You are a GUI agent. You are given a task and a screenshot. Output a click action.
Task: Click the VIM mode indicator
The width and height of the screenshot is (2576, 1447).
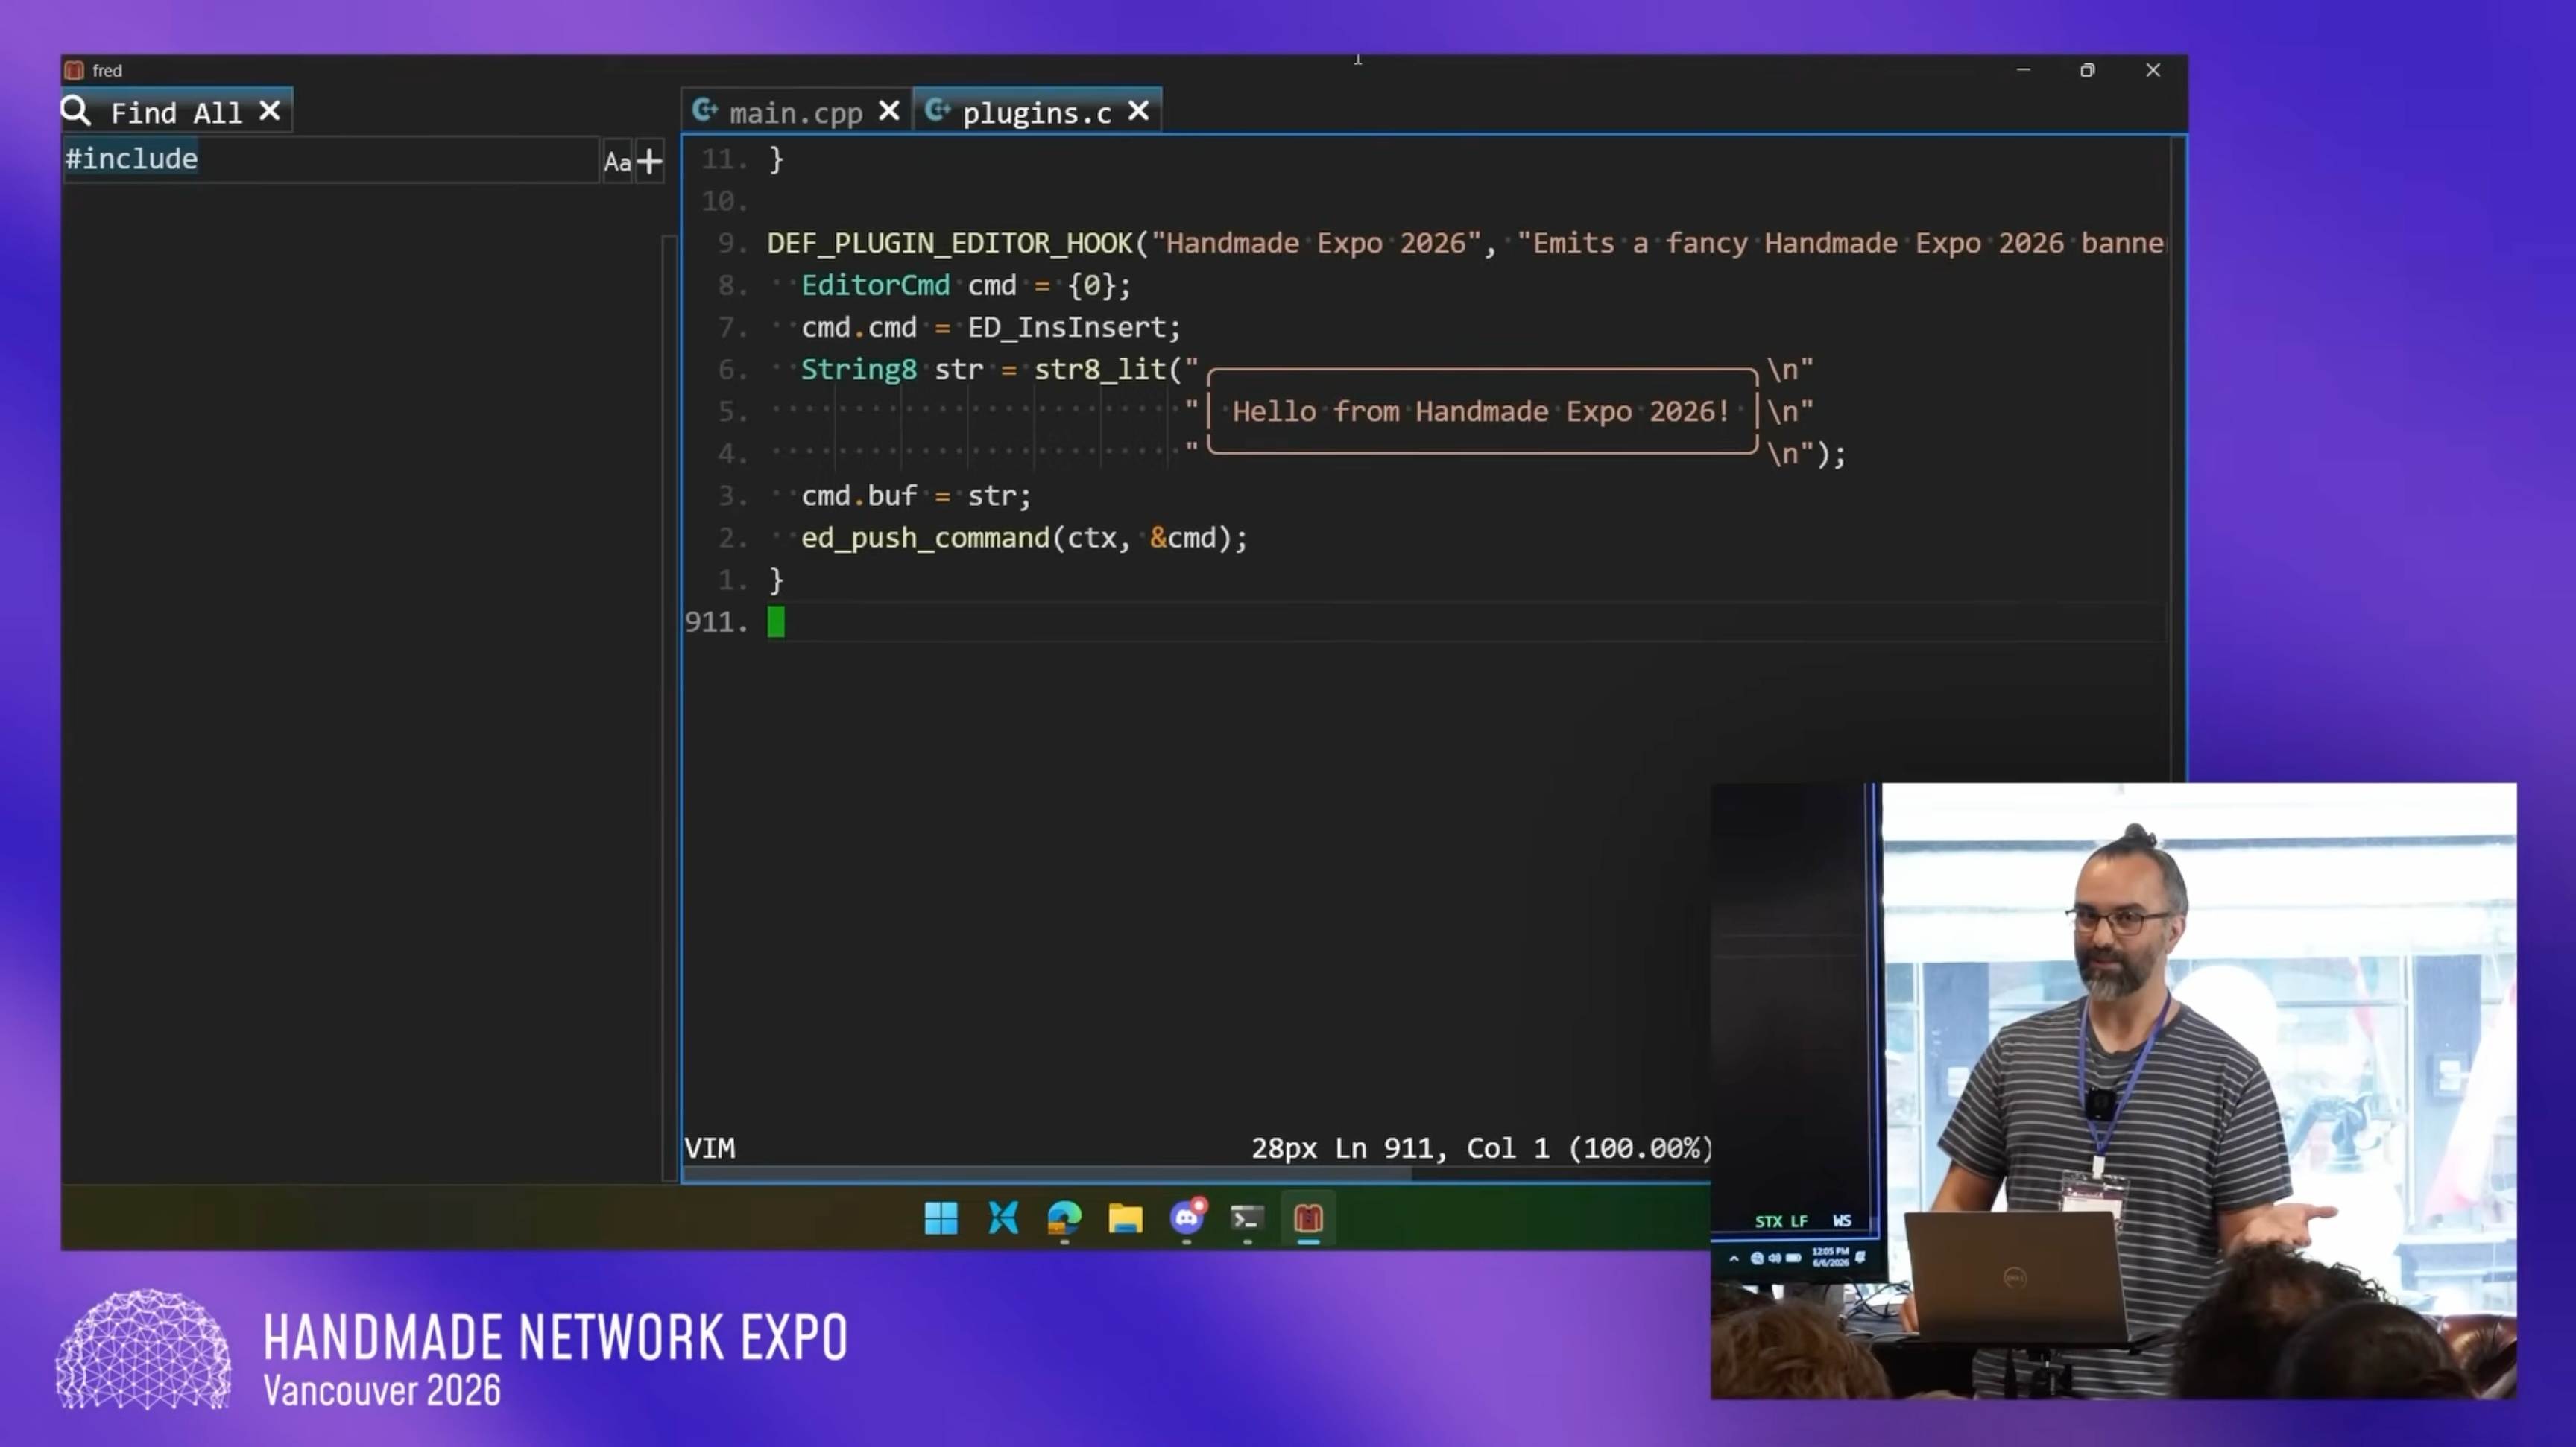pyautogui.click(x=710, y=1148)
